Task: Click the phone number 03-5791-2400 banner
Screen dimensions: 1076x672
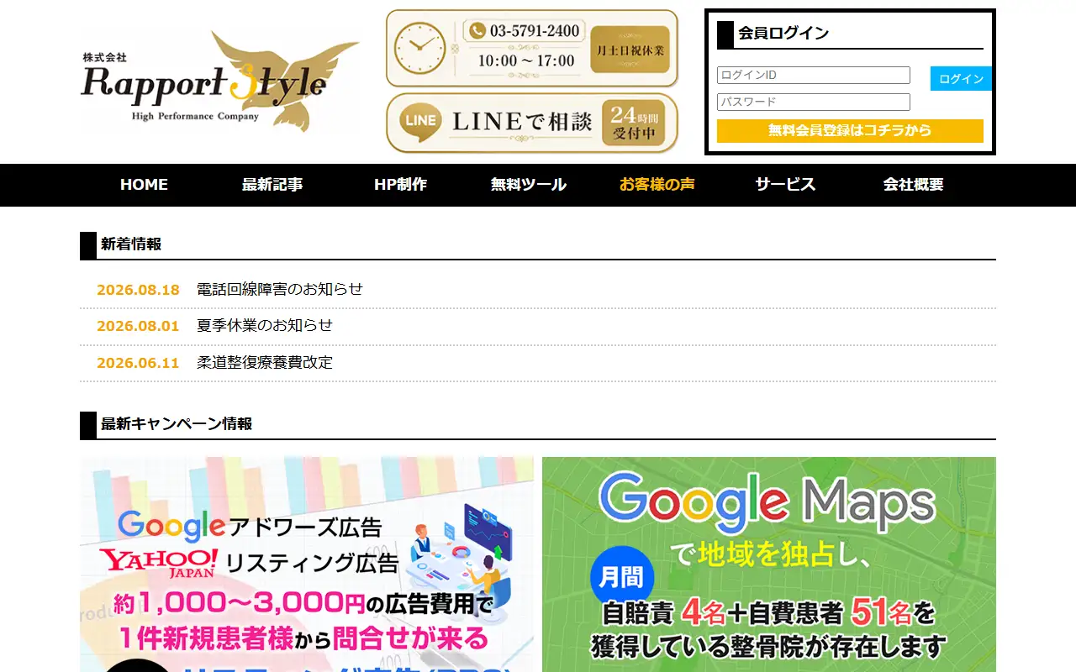Action: [x=532, y=48]
